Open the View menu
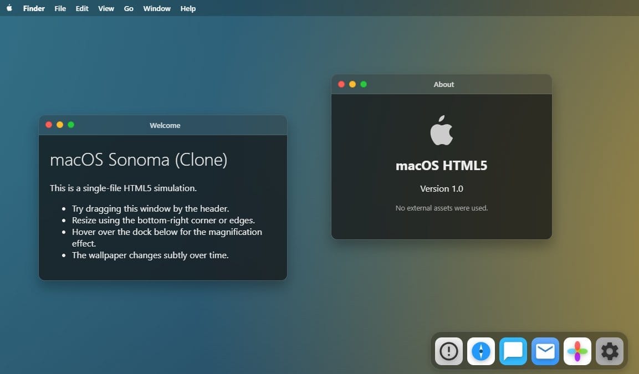This screenshot has height=374, width=639. point(106,8)
